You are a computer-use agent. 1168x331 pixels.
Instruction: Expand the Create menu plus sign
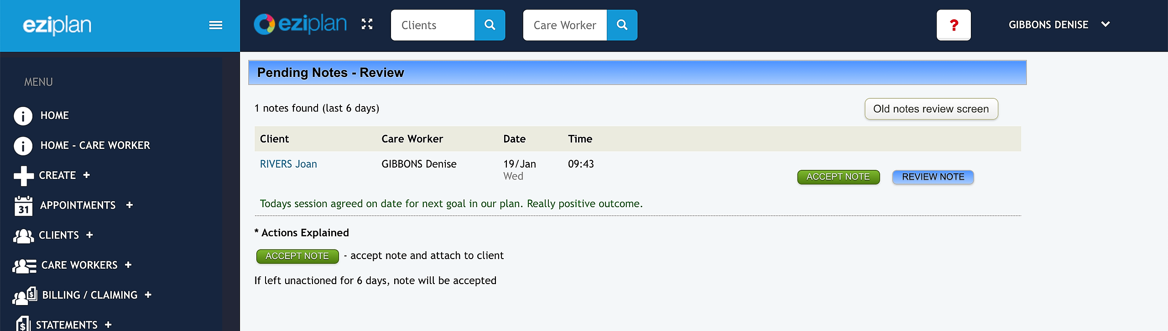coord(87,175)
